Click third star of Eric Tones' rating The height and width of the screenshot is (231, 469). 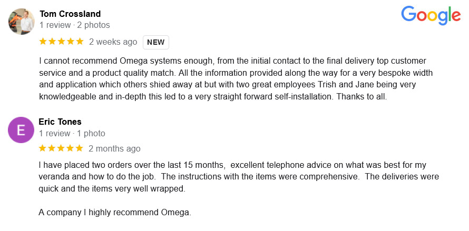click(x=61, y=148)
